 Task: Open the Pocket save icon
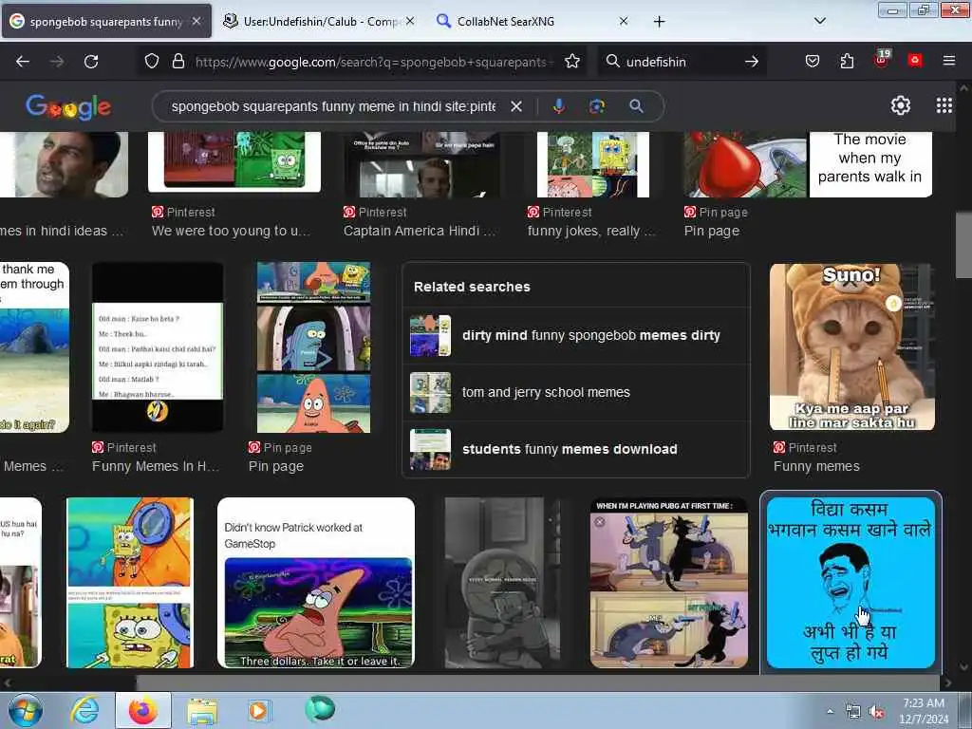point(813,61)
